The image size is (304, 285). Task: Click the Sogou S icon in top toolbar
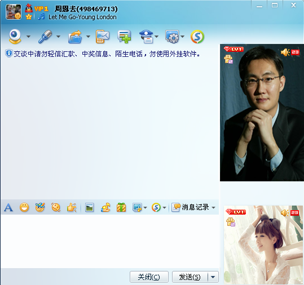pos(197,37)
